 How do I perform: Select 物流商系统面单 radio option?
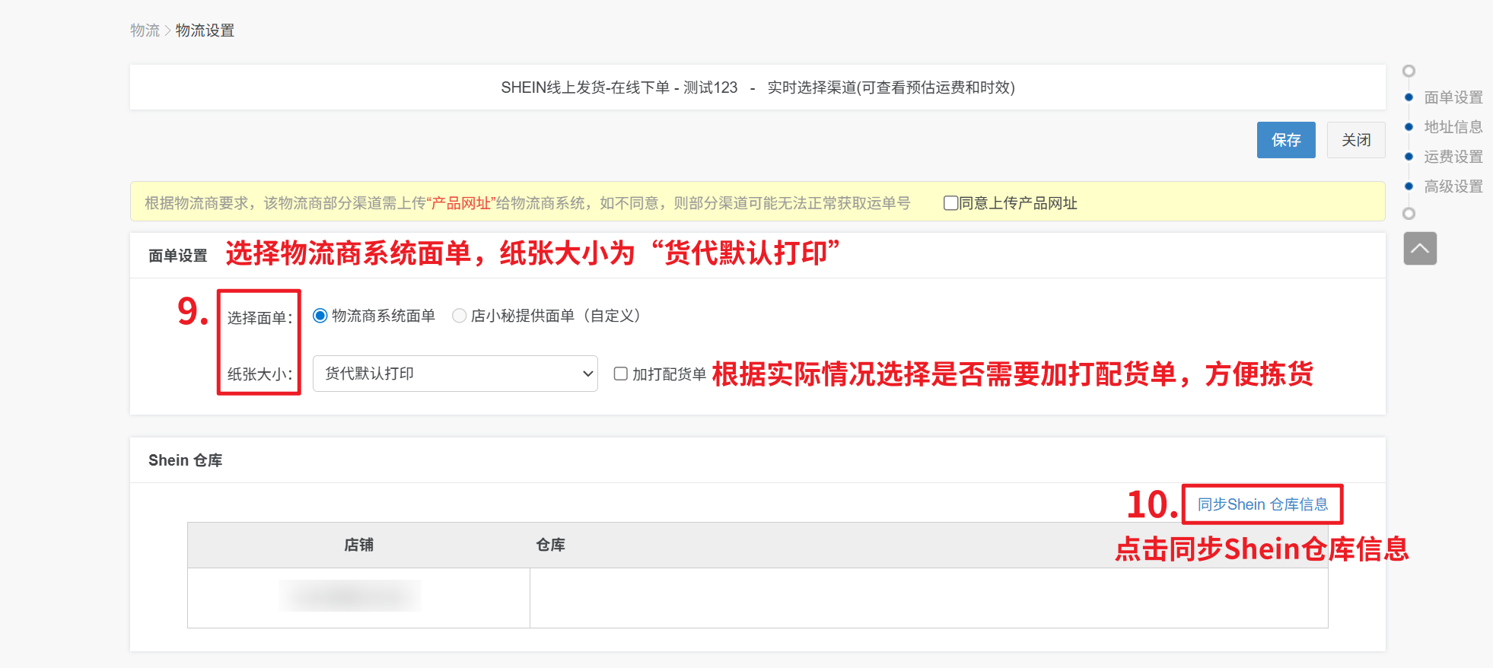pyautogui.click(x=320, y=316)
